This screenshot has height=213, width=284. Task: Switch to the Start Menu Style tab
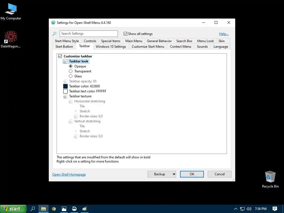67,41
